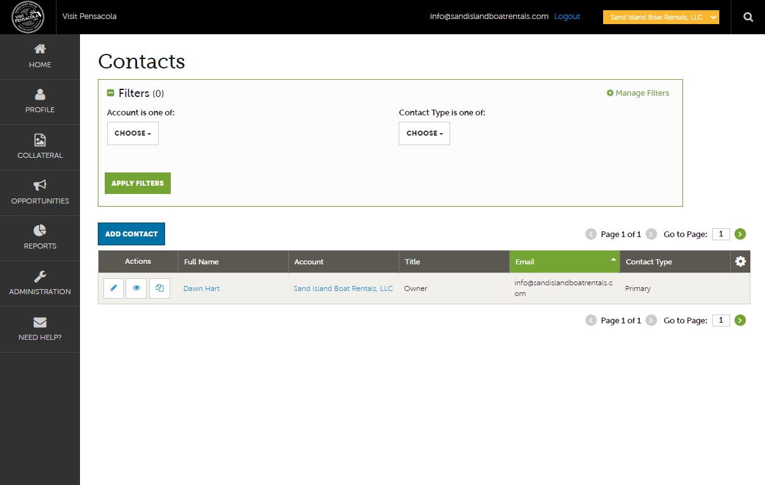Open Contact Type filter Choose dropdown
This screenshot has width=765, height=485.
pyautogui.click(x=424, y=133)
